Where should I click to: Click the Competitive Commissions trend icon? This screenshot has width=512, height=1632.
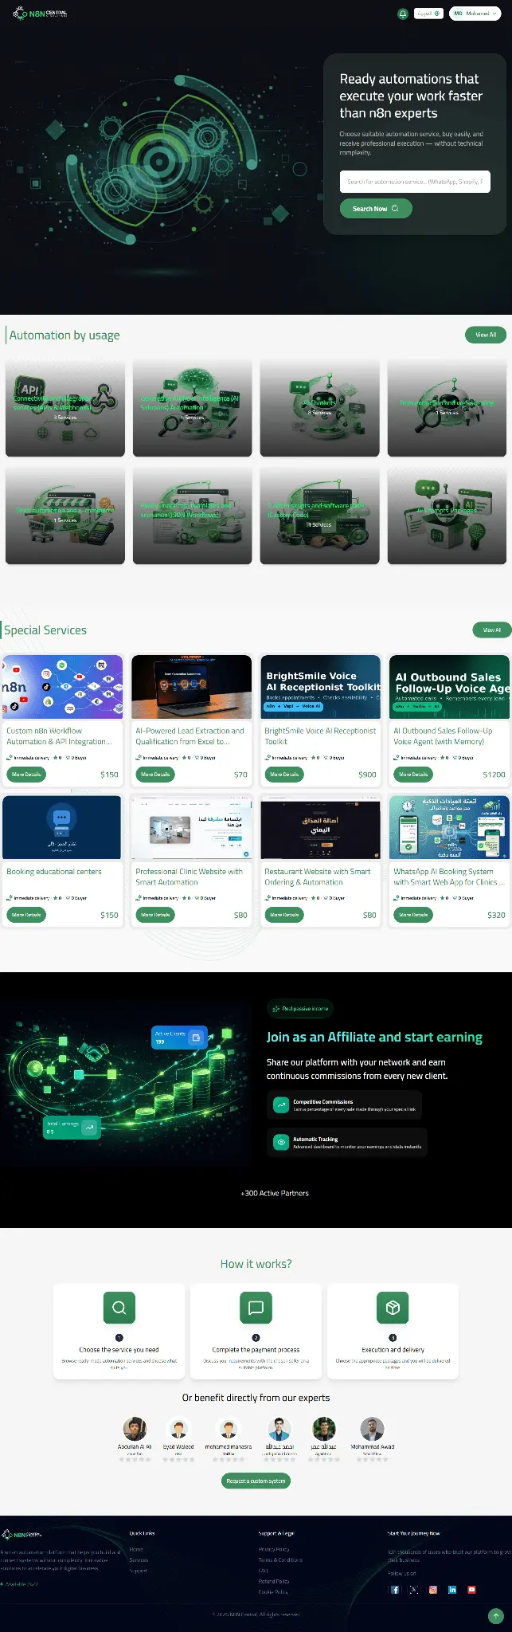(281, 1104)
